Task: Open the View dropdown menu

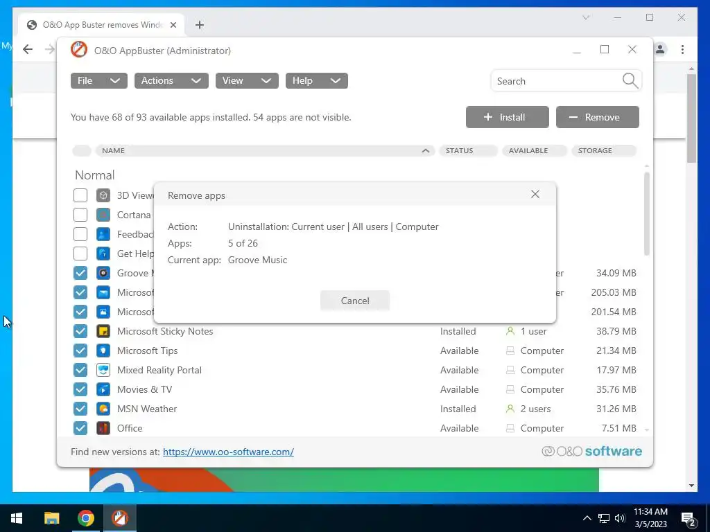Action: (x=247, y=80)
